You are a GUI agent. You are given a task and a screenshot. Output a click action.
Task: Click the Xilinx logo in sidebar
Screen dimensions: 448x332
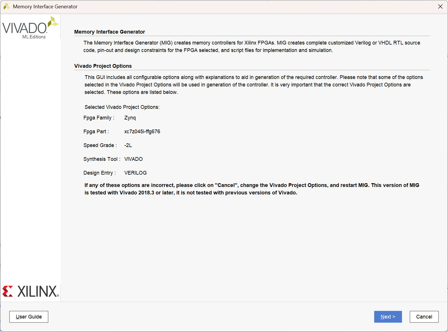click(x=30, y=291)
